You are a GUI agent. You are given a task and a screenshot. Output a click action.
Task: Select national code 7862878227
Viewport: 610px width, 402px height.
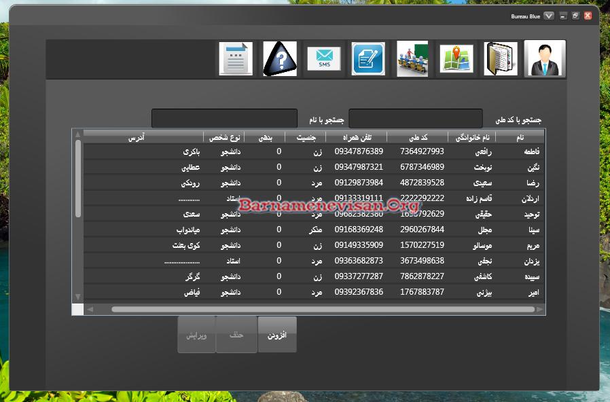422,276
